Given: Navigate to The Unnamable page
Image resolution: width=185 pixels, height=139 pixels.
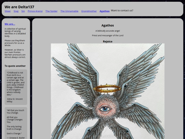Looking at the screenshot, I should (69, 11).
